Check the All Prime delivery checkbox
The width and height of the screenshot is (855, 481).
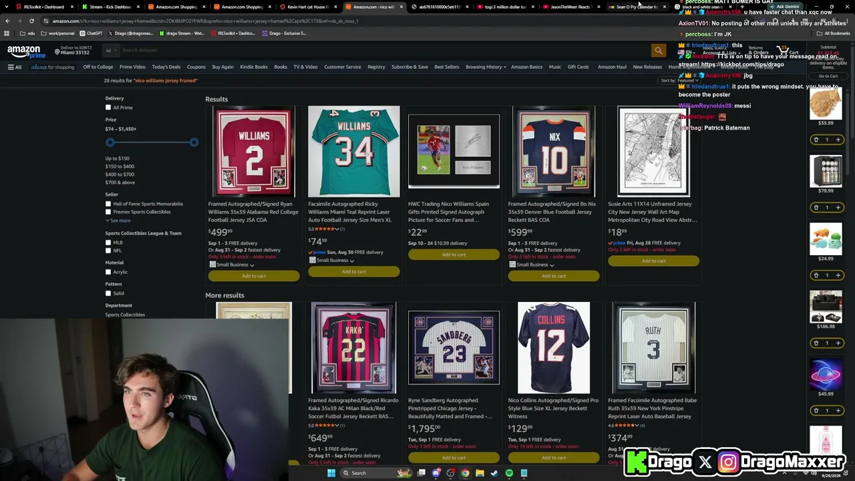point(108,108)
